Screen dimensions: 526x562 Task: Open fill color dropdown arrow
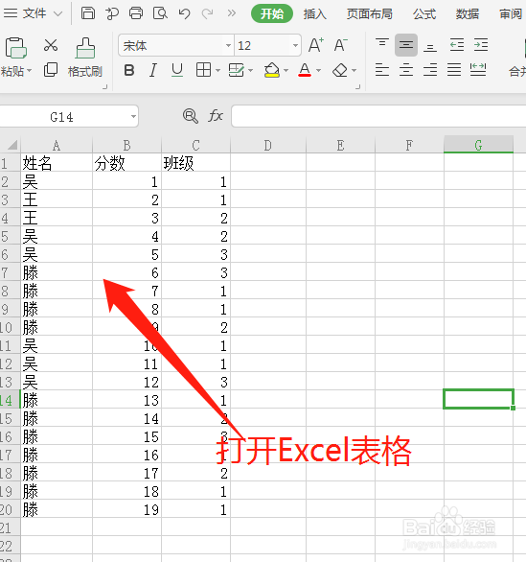pos(286,70)
